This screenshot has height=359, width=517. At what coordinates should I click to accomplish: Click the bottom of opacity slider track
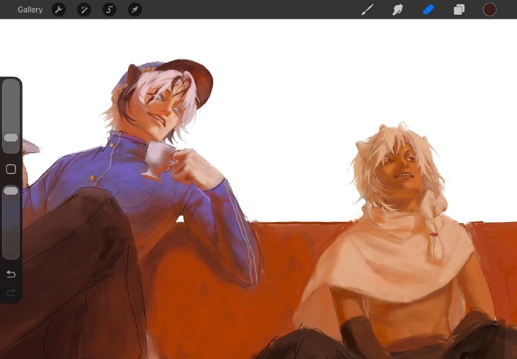pyautogui.click(x=11, y=254)
